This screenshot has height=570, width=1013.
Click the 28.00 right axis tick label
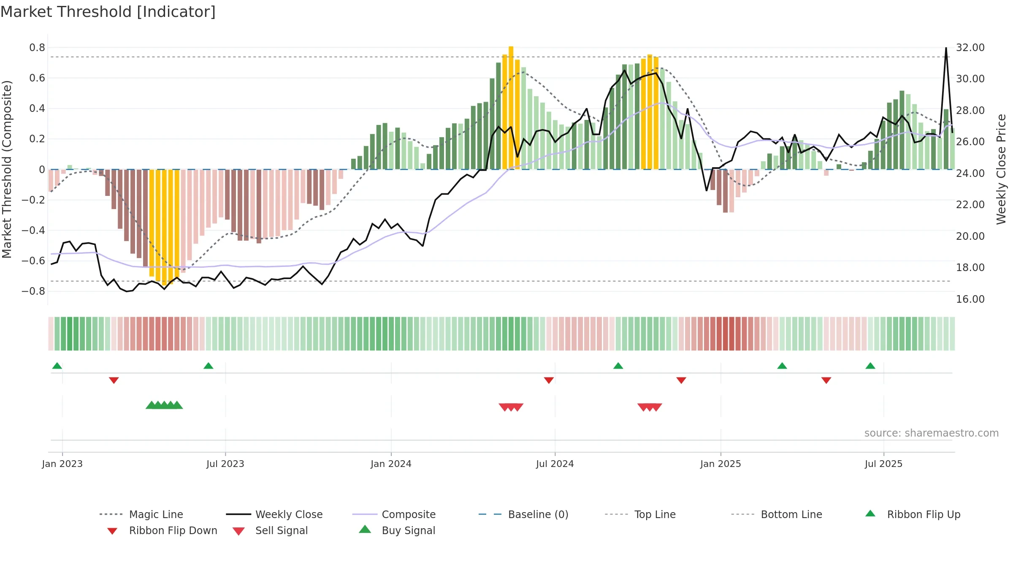click(970, 111)
